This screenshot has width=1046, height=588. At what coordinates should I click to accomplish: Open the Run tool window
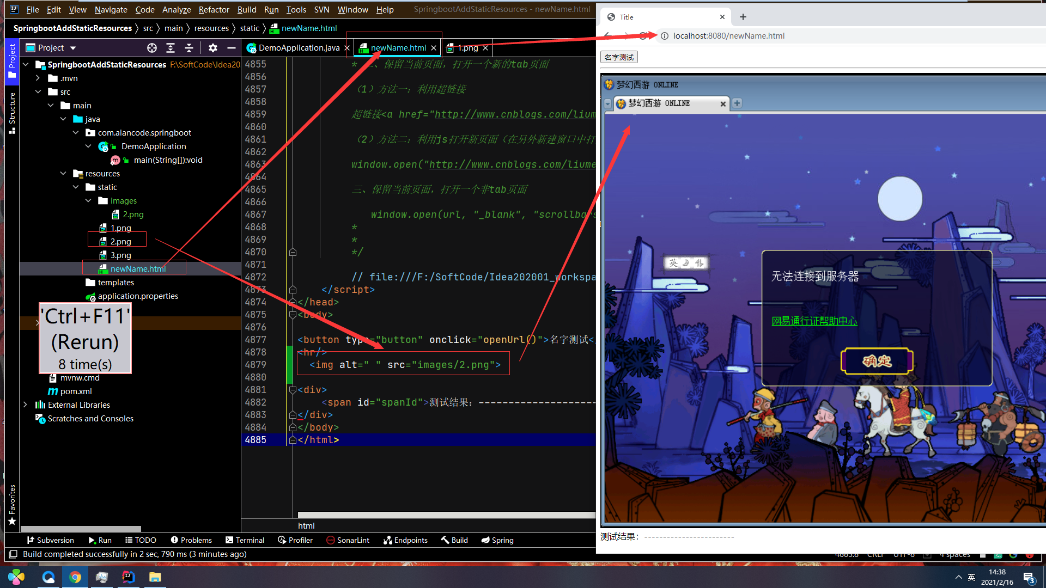[x=100, y=540]
